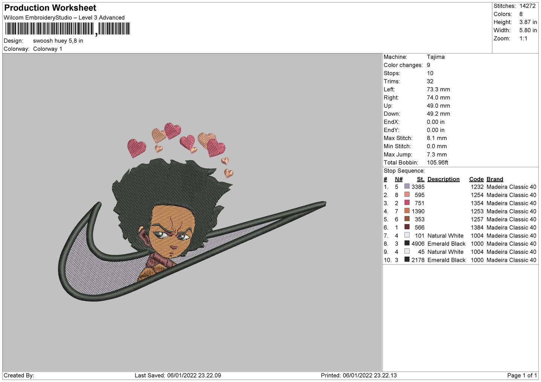The width and height of the screenshot is (541, 382).
Task: Click 'Wilcom EmbroideryStudio – Level 3 Advanced' text
Action: tap(64, 18)
